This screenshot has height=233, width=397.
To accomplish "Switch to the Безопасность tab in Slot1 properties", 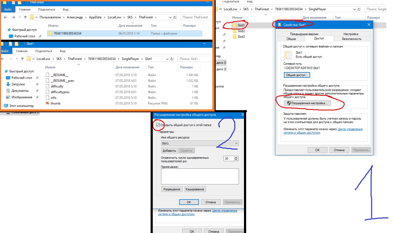I will pos(351,39).
